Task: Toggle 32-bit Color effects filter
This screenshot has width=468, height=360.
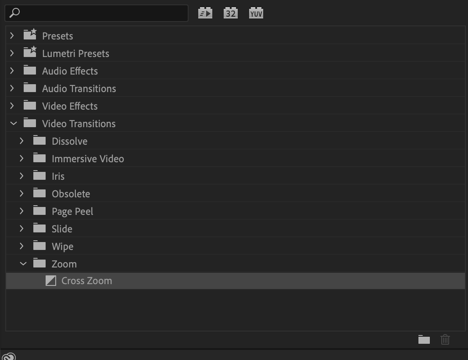Action: 230,13
